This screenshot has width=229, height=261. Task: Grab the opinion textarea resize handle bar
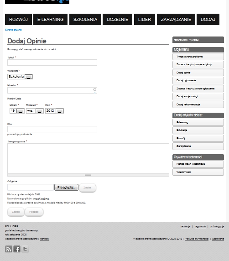coord(88,175)
